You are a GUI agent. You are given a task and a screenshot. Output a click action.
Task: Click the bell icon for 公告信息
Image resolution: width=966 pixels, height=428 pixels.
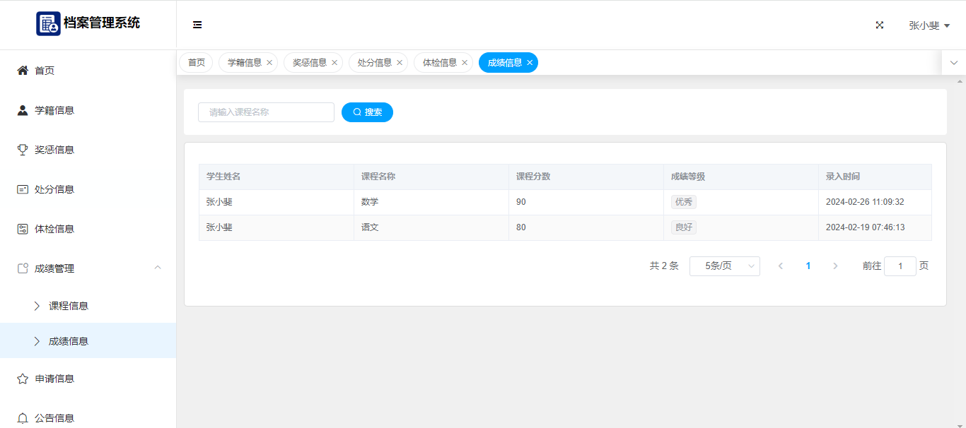pos(23,418)
